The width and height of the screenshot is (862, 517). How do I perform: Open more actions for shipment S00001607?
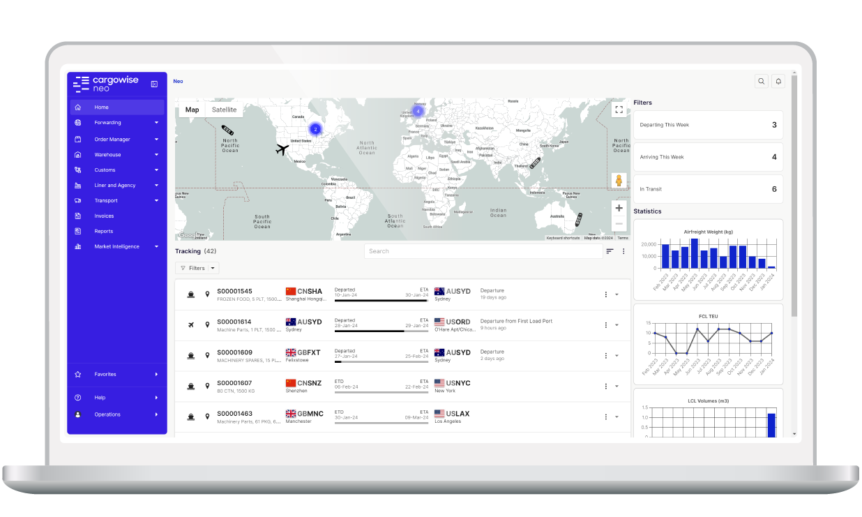click(x=606, y=387)
